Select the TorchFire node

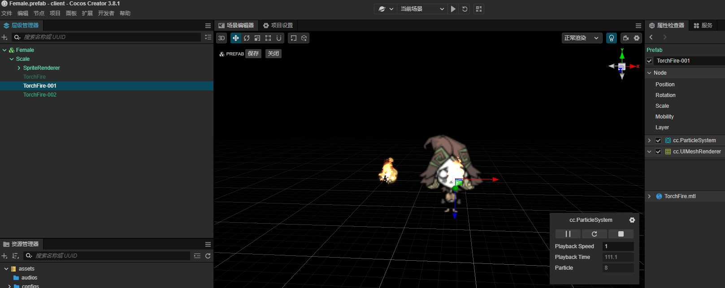35,77
